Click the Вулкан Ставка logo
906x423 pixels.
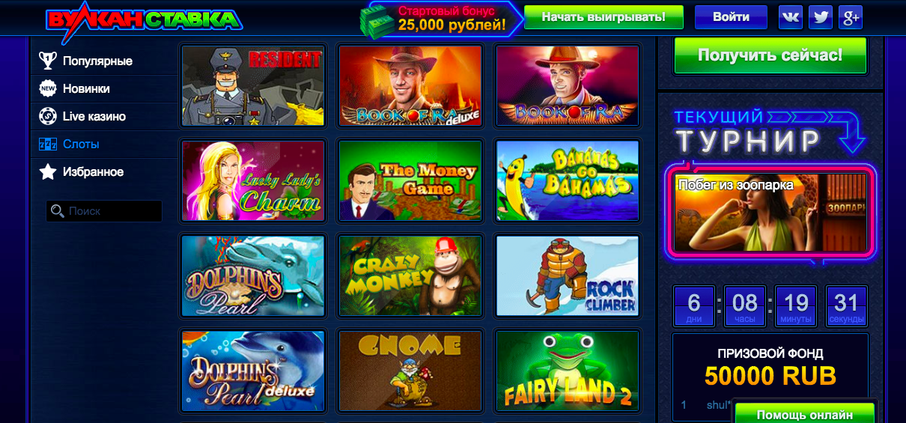tap(144, 19)
